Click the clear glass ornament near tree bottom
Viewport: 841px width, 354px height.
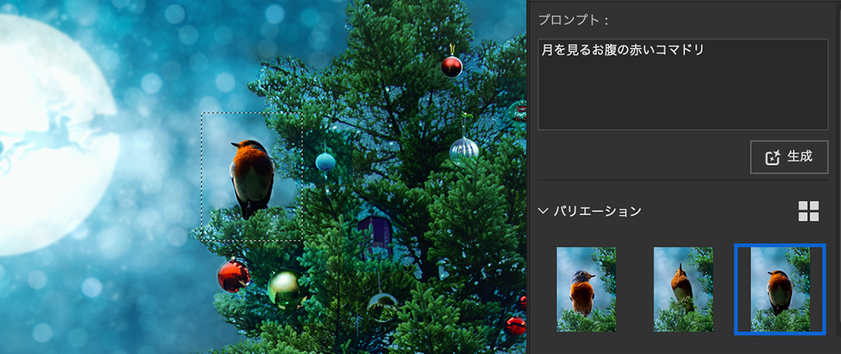(381, 306)
